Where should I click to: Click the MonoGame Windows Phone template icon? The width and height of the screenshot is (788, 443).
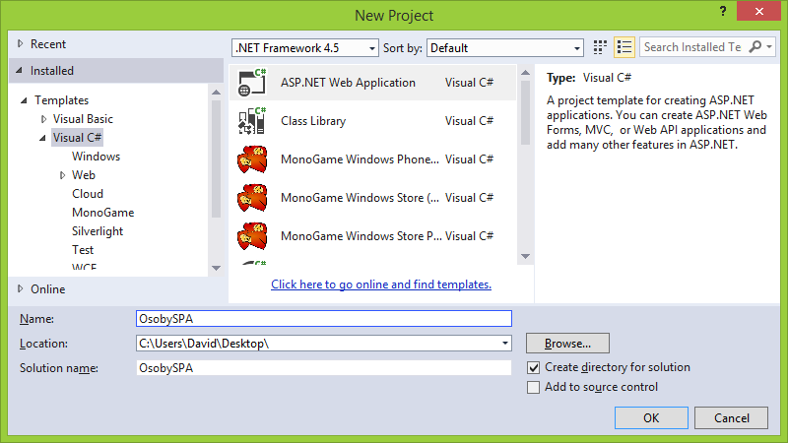tap(252, 159)
